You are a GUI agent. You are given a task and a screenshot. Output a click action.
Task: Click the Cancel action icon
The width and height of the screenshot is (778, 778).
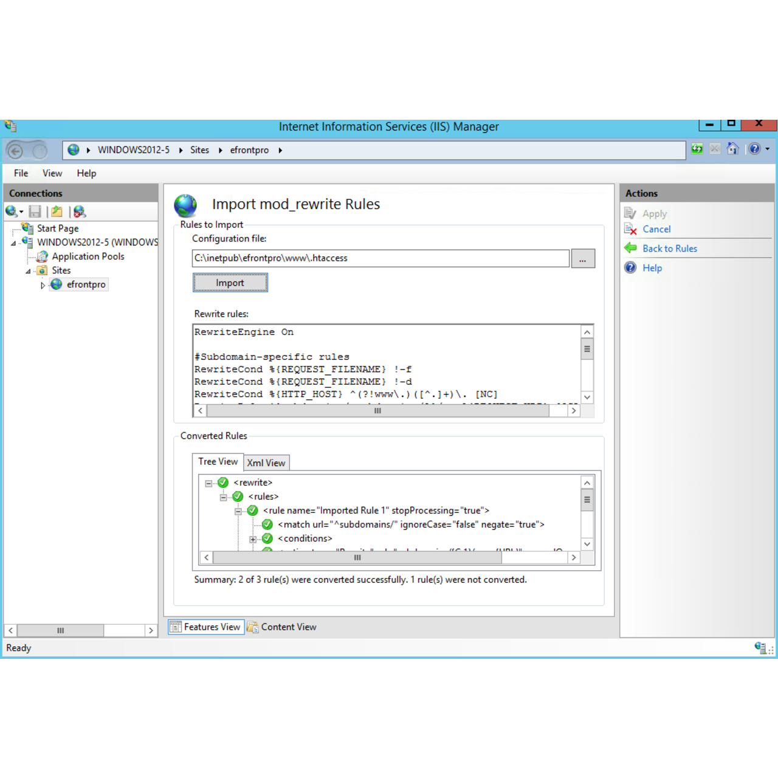click(630, 229)
